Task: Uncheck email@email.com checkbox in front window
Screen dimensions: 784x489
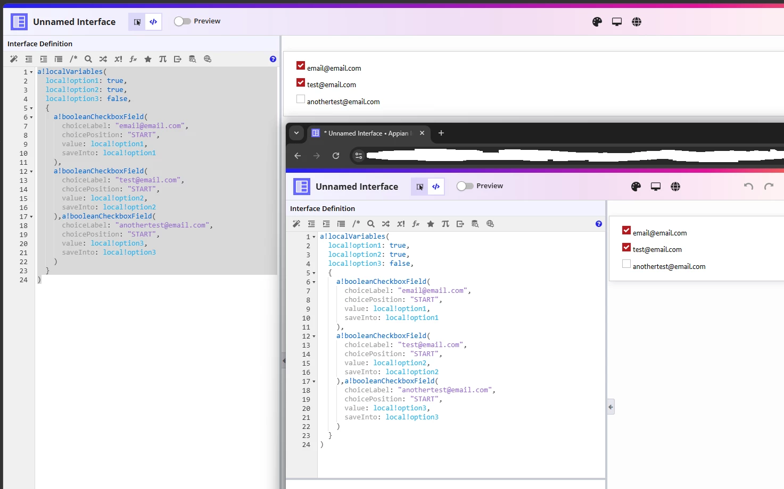Action: click(x=626, y=231)
